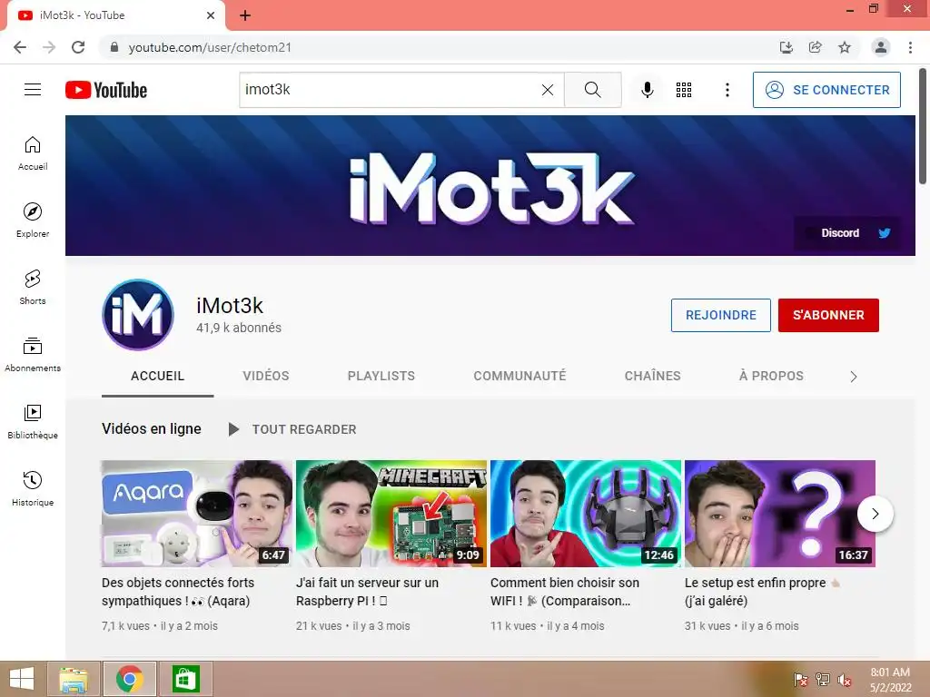Click the network tray icon

click(823, 680)
